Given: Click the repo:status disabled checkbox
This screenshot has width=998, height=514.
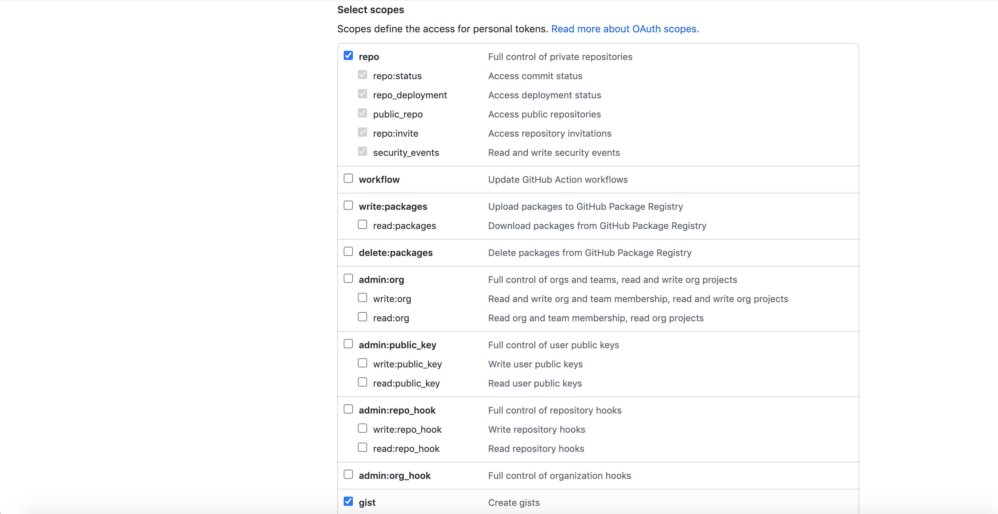Looking at the screenshot, I should [362, 75].
